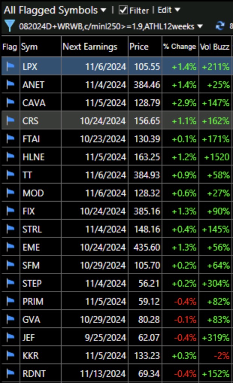
Task: Select the ANET symbol
Action: click(33, 85)
